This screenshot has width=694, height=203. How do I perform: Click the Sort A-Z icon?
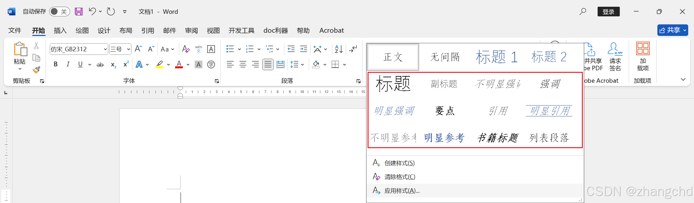pyautogui.click(x=339, y=49)
